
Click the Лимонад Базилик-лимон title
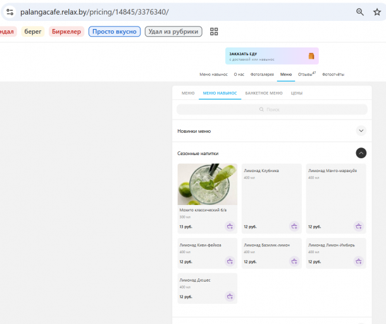pyautogui.click(x=266, y=245)
